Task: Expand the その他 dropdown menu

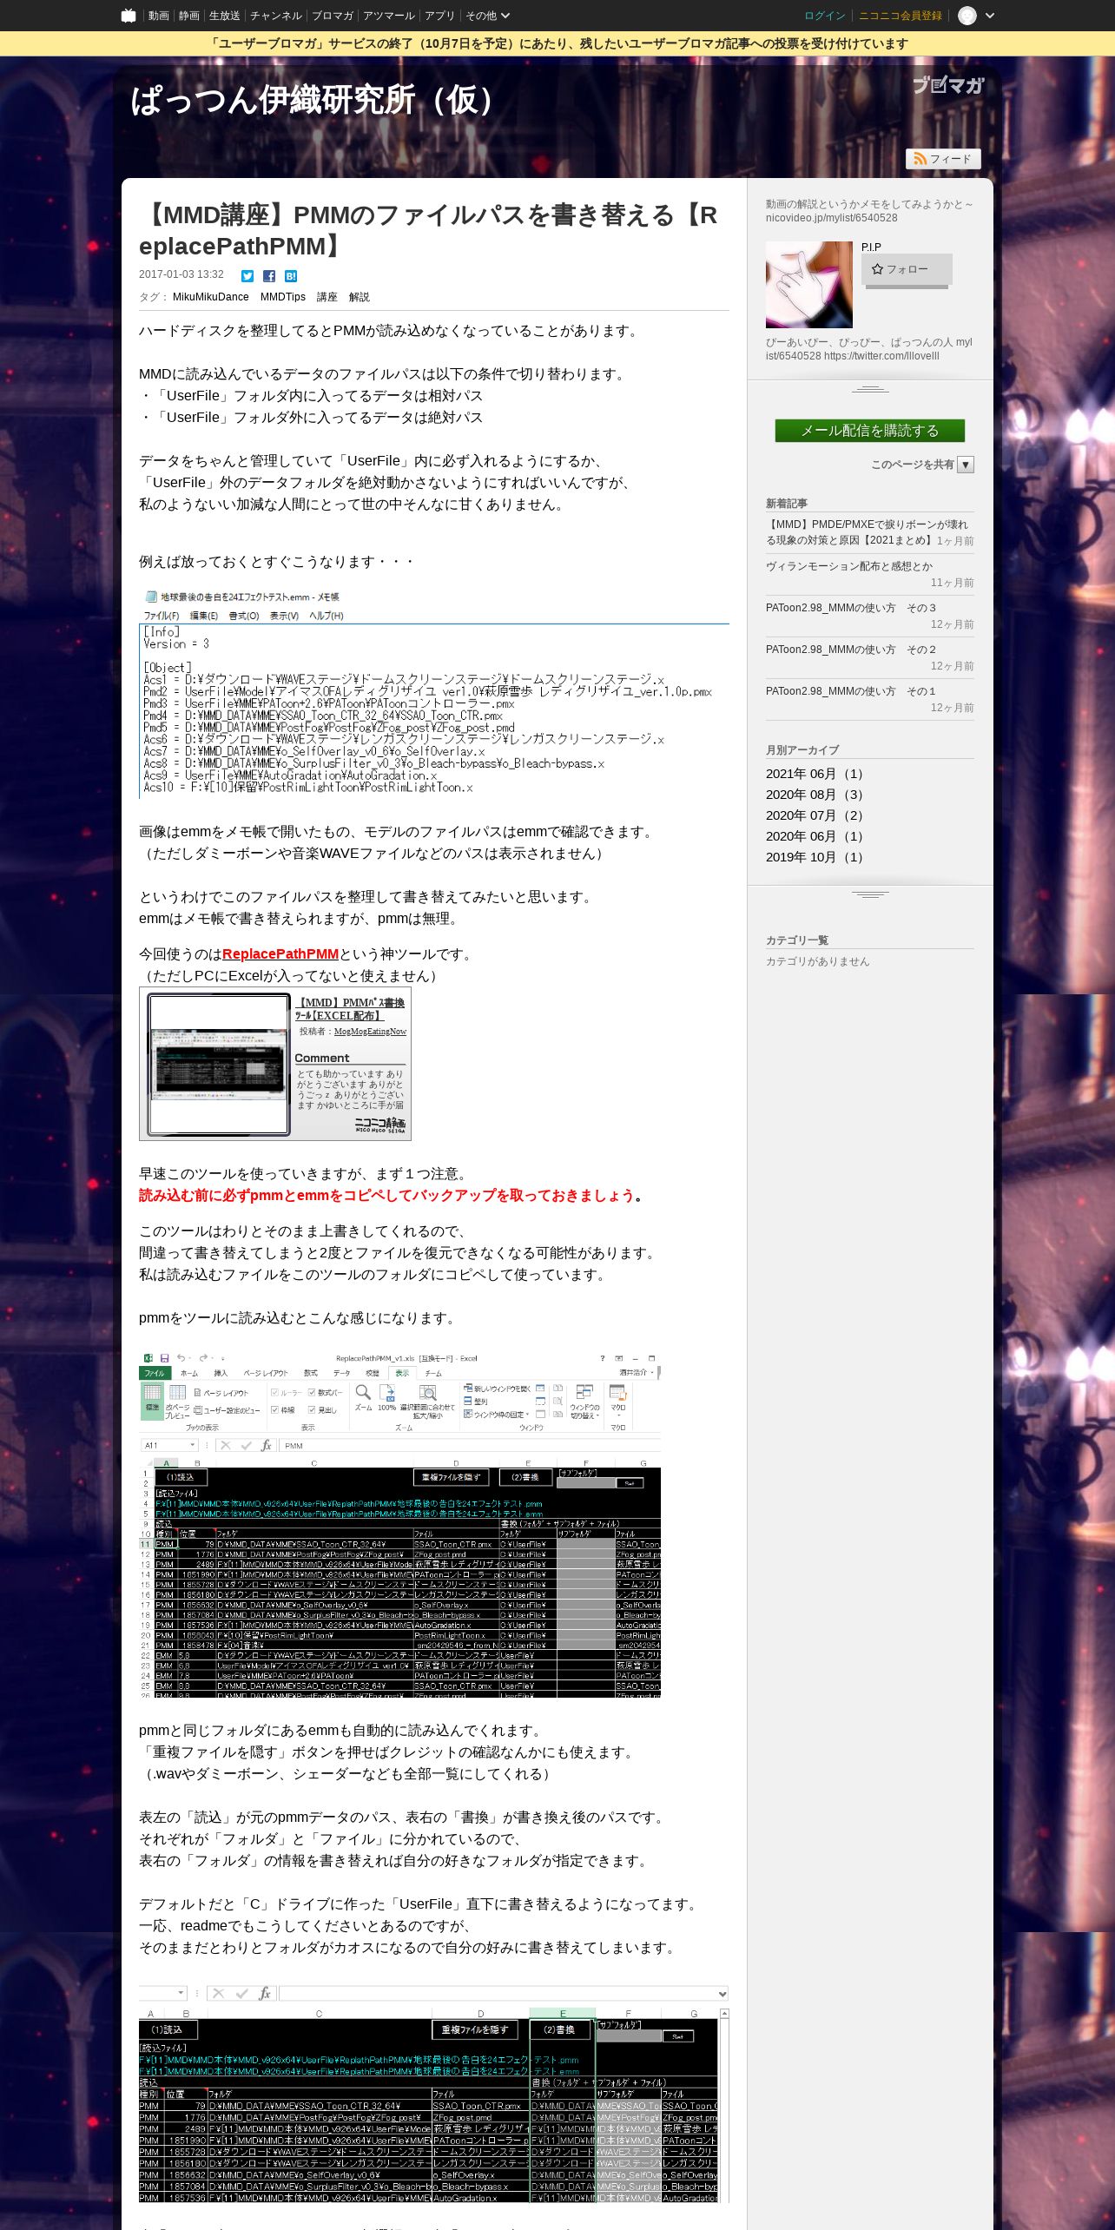Action: 487,16
